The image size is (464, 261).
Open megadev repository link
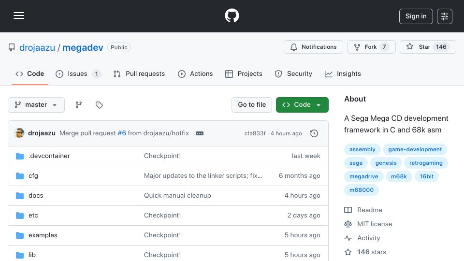click(x=83, y=47)
